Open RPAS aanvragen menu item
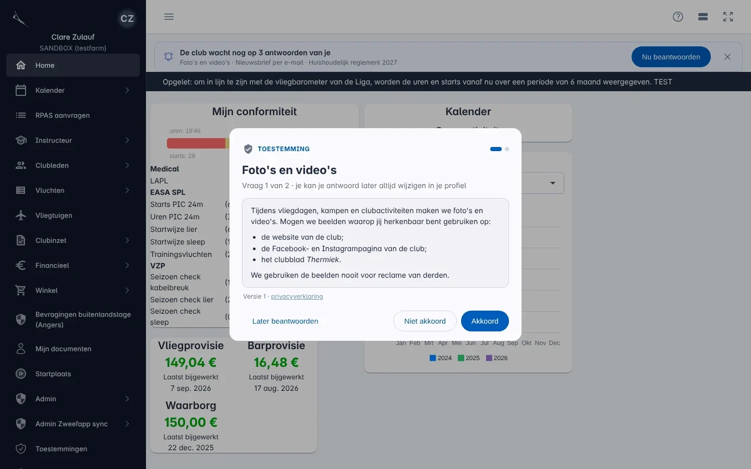 pyautogui.click(x=73, y=115)
